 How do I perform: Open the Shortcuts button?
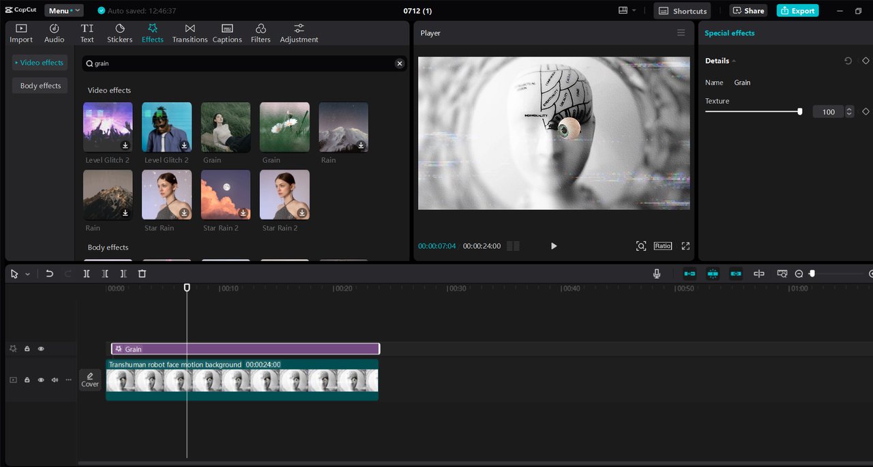682,11
